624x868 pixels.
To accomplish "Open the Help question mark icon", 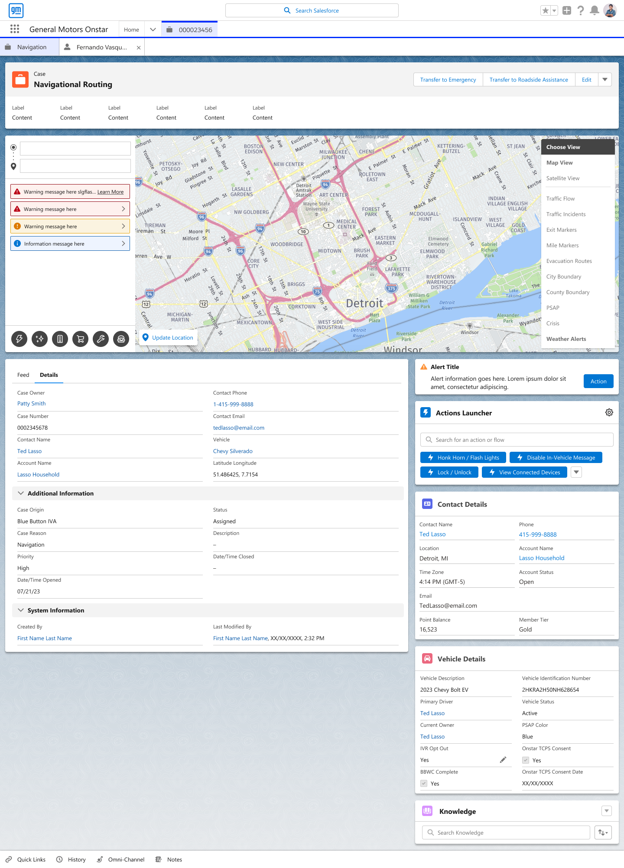I will pyautogui.click(x=581, y=10).
